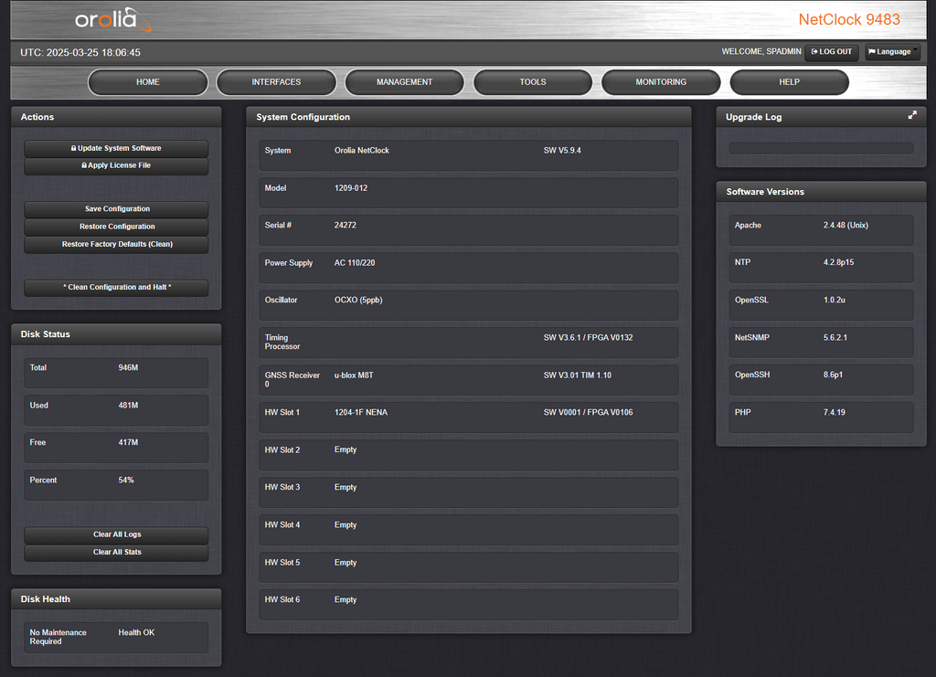
Task: Click the HW Slot 6 row label
Action: click(x=282, y=599)
